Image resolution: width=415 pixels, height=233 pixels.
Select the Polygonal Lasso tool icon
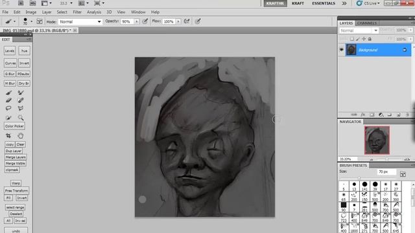pyautogui.click(x=21, y=108)
